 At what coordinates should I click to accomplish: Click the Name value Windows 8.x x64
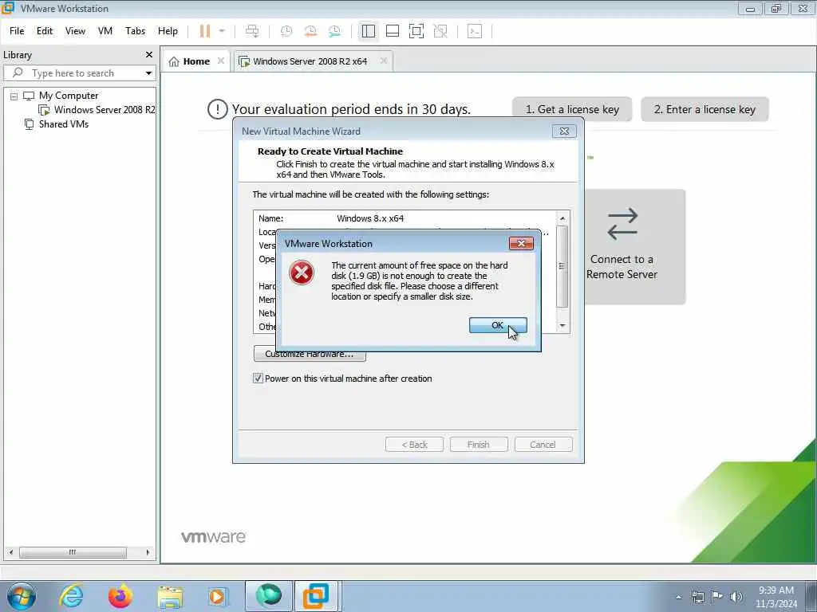[x=370, y=218]
